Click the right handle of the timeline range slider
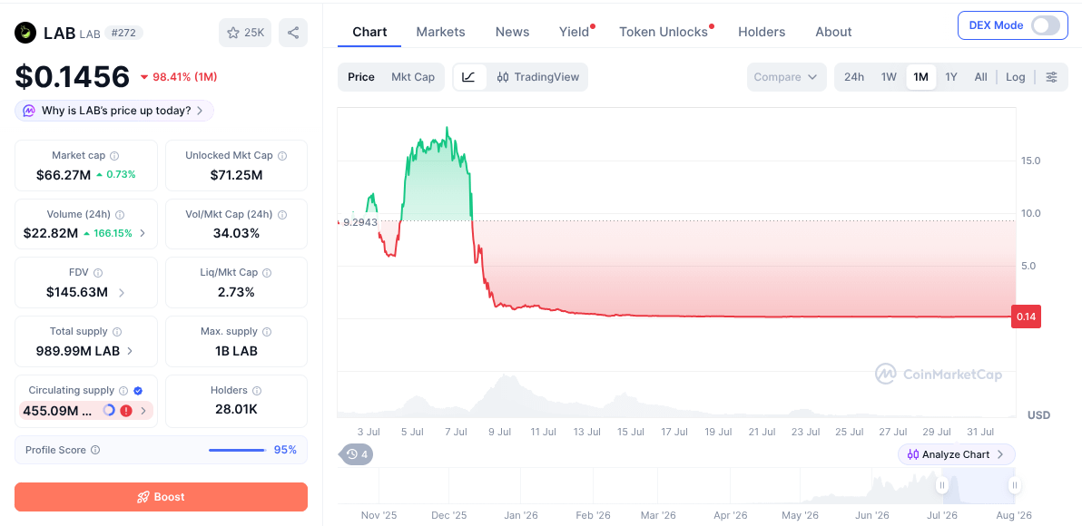This screenshot has height=526, width=1082. pos(1015,485)
